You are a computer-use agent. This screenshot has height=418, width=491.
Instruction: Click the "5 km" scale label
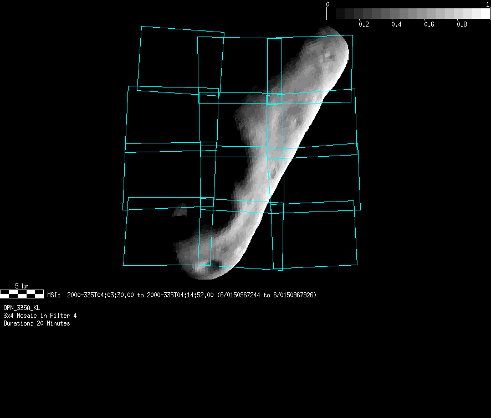tap(22, 286)
